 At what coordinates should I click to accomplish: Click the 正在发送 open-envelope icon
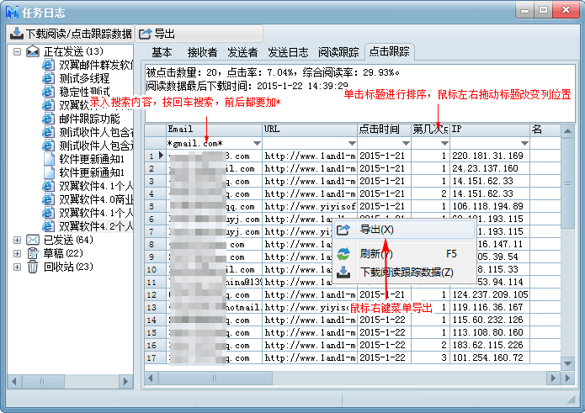click(x=33, y=51)
